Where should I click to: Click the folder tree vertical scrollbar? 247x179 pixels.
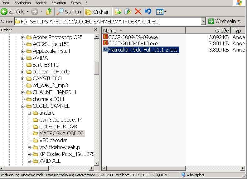point(97,67)
